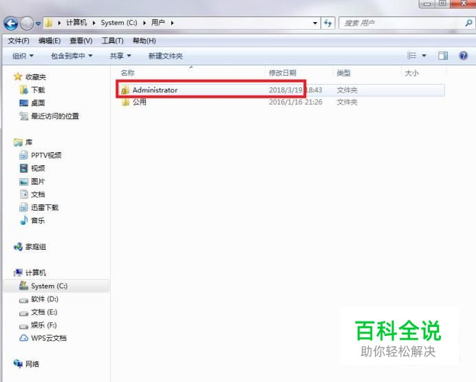Click the Administrator date 2018/3/19 cell
Viewport: 476px width, 382px height.
point(295,90)
